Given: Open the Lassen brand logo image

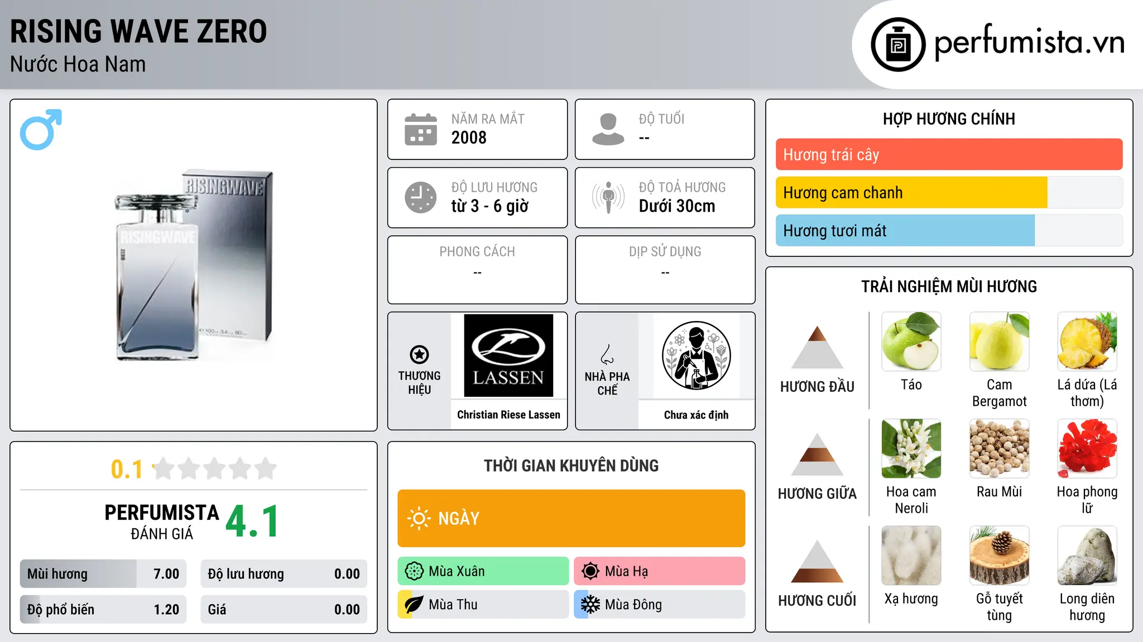Looking at the screenshot, I should click(x=508, y=356).
